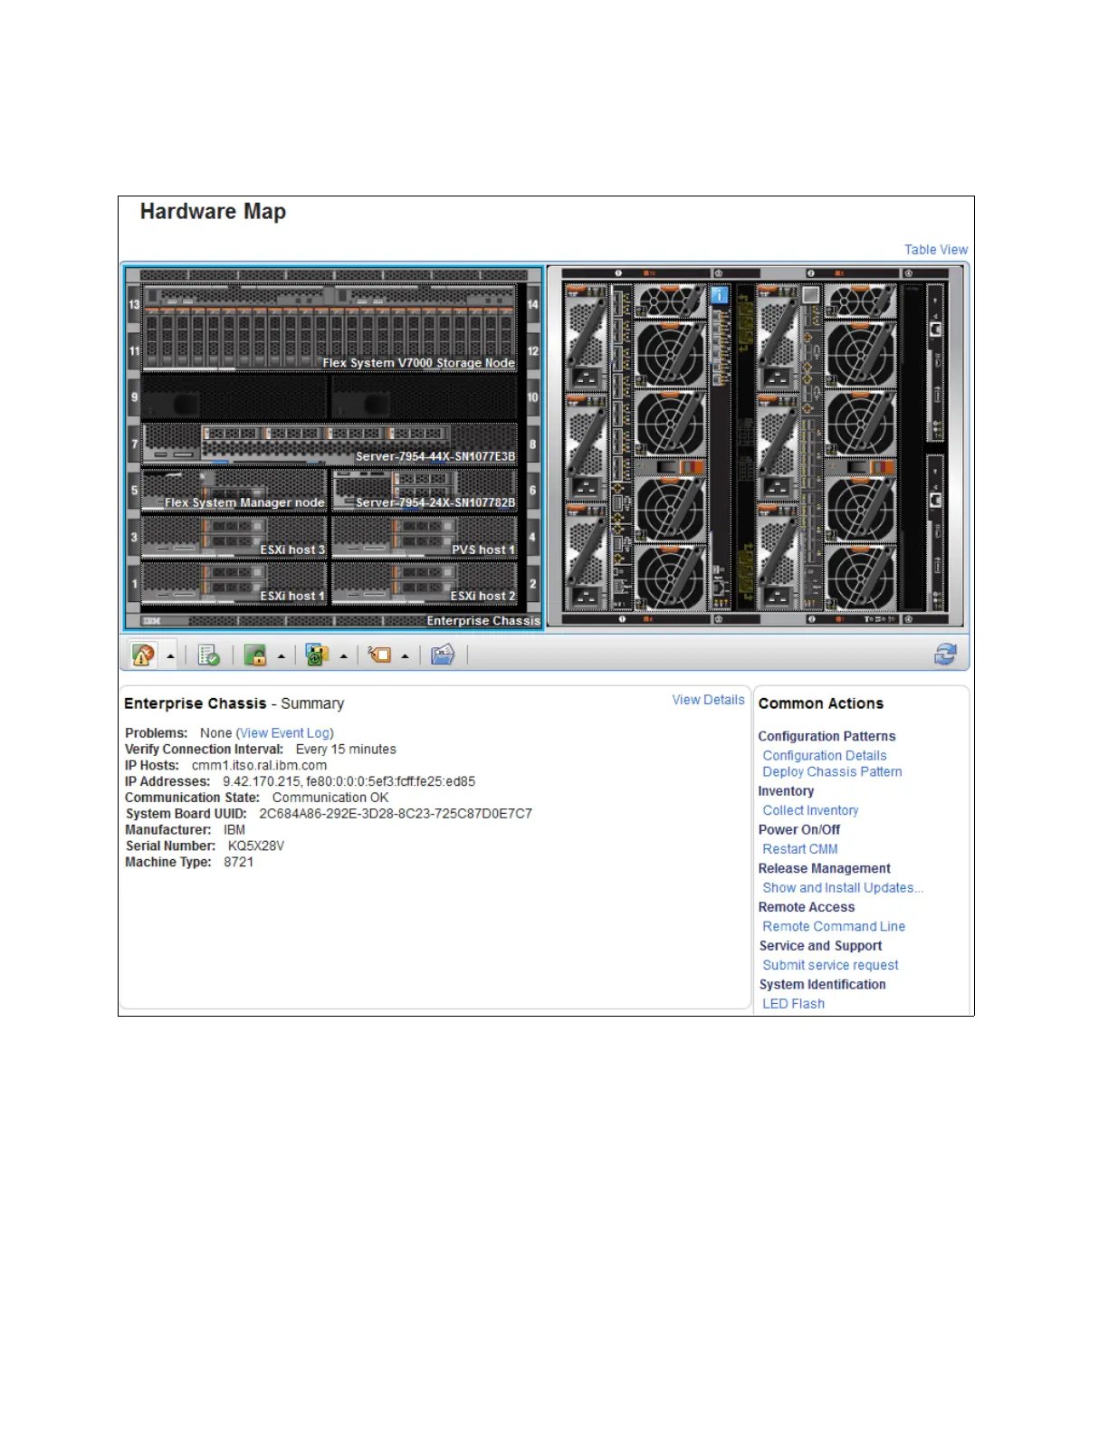Click IP host cmm1.itso.ral.ibm.com
The image size is (1108, 1434).
click(x=259, y=766)
